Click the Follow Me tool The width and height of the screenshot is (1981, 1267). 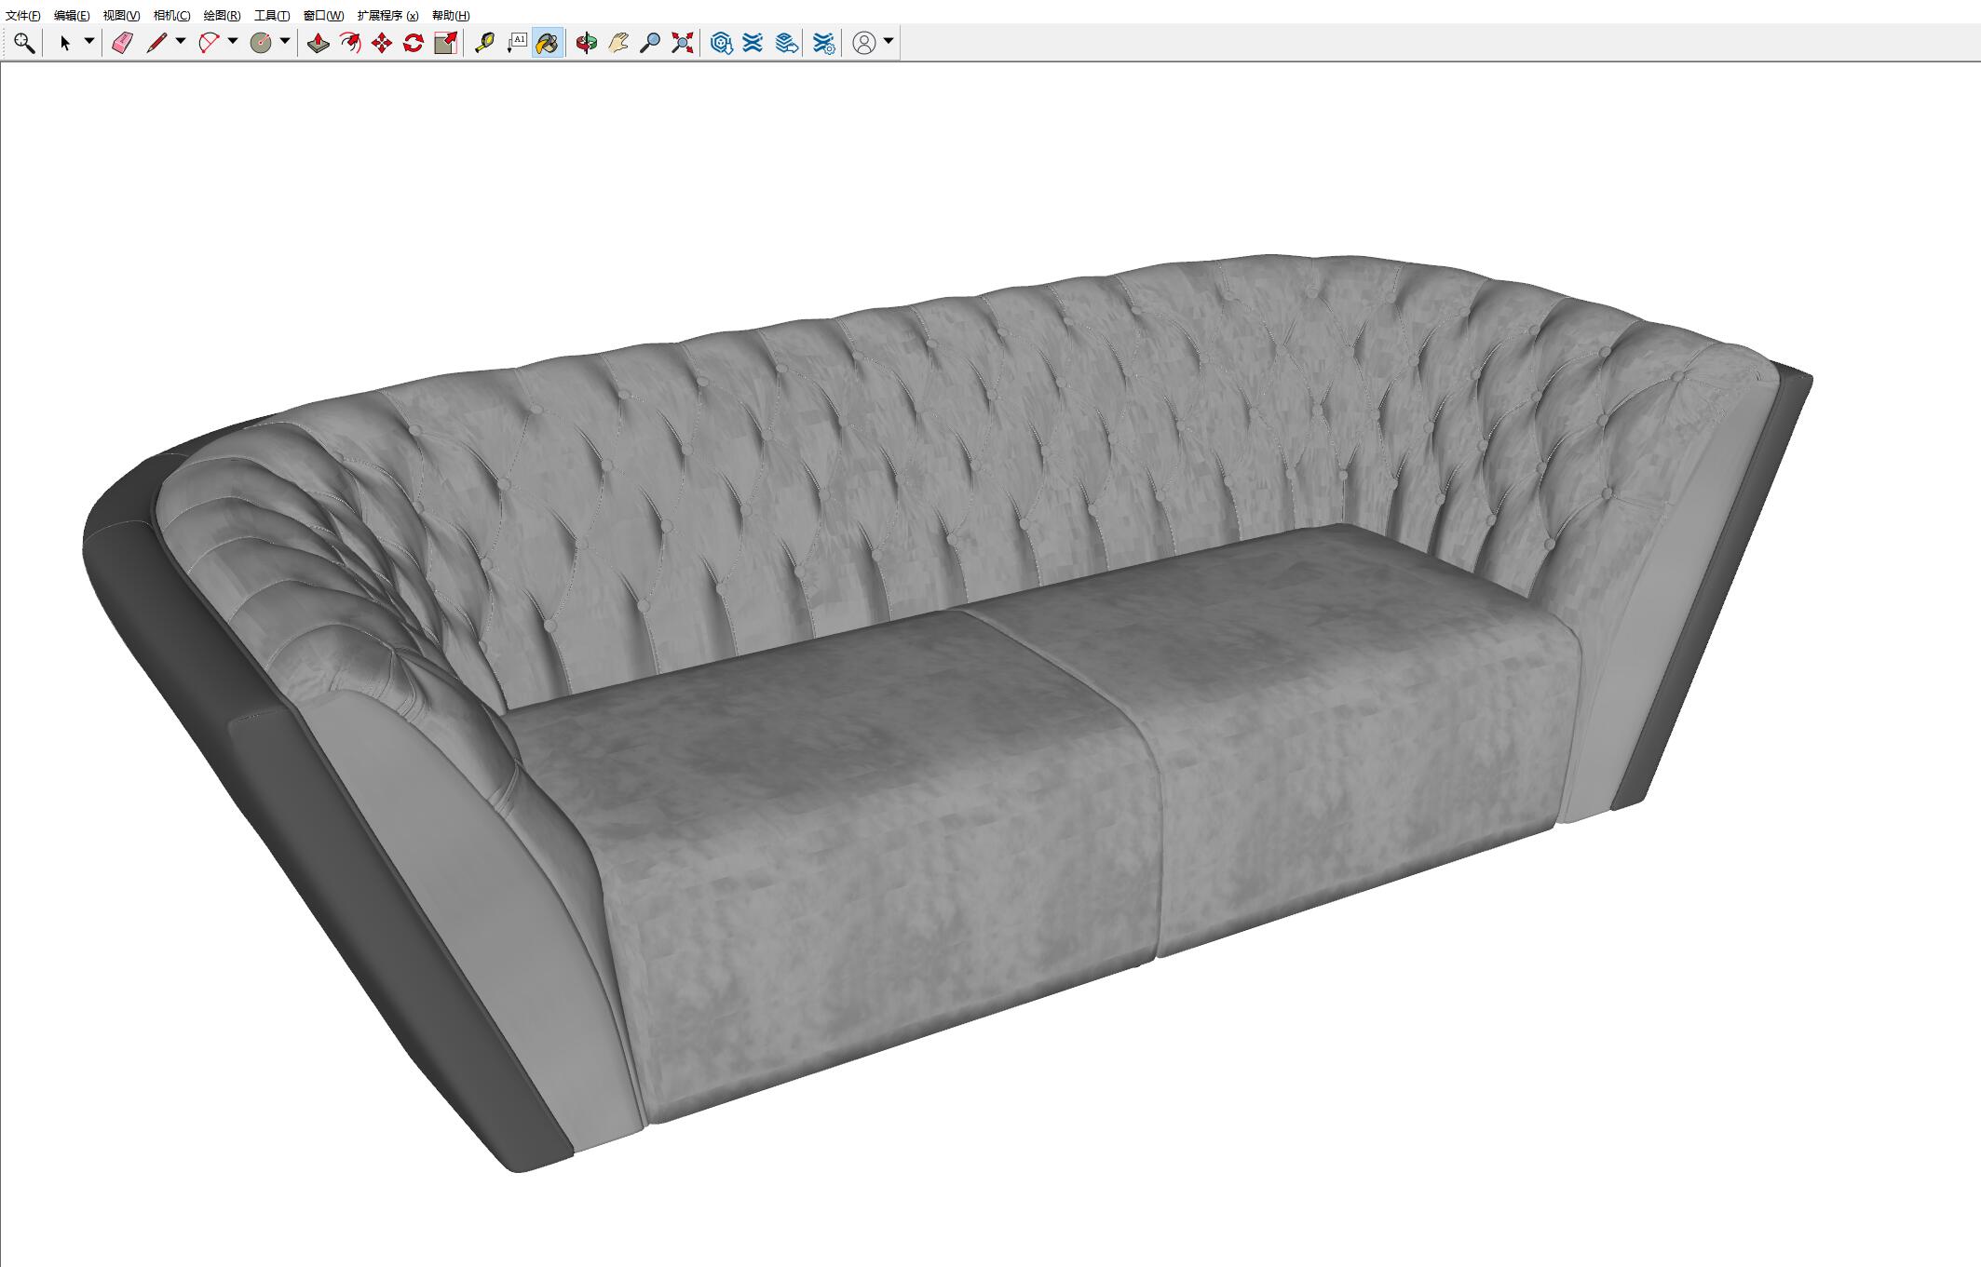coord(350,43)
